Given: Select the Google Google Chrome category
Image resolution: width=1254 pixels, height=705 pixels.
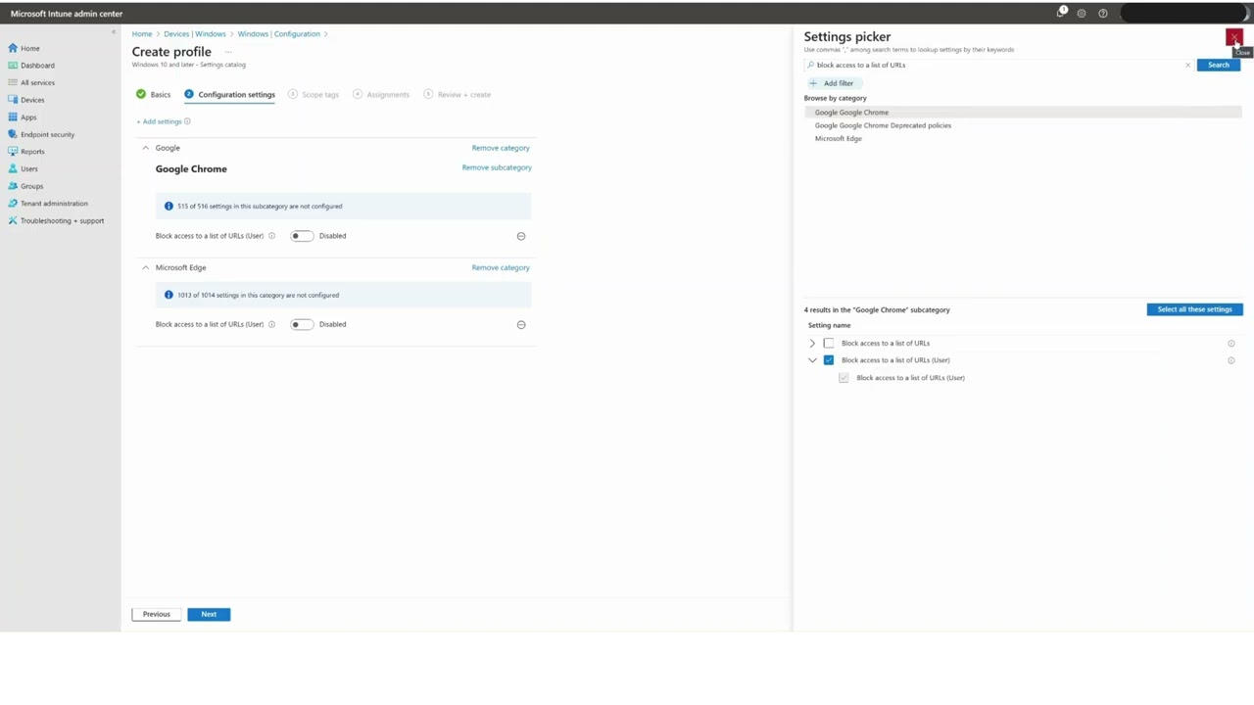Looking at the screenshot, I should click(1024, 113).
